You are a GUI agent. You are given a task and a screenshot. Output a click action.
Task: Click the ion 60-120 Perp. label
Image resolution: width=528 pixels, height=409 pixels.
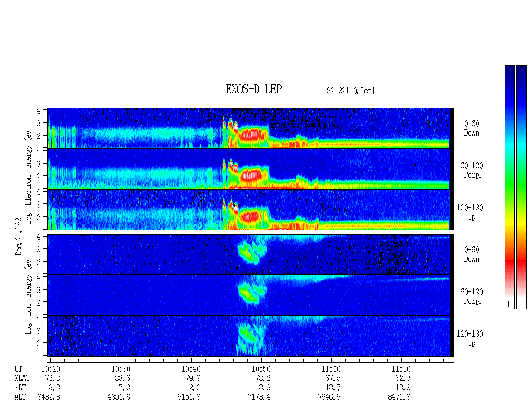click(x=471, y=296)
